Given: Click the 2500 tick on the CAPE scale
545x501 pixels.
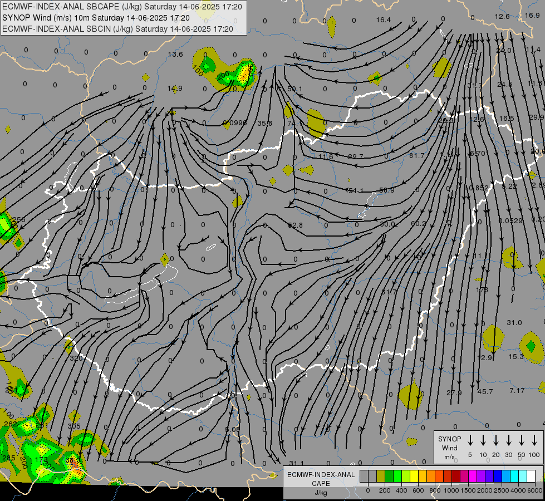Looking at the screenshot, I should (x=502, y=490).
